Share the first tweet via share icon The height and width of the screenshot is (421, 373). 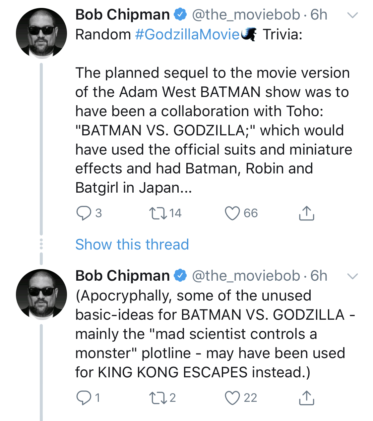pos(306,213)
